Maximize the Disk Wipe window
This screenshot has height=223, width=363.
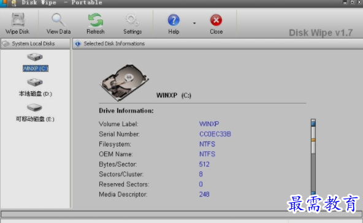point(352,2)
